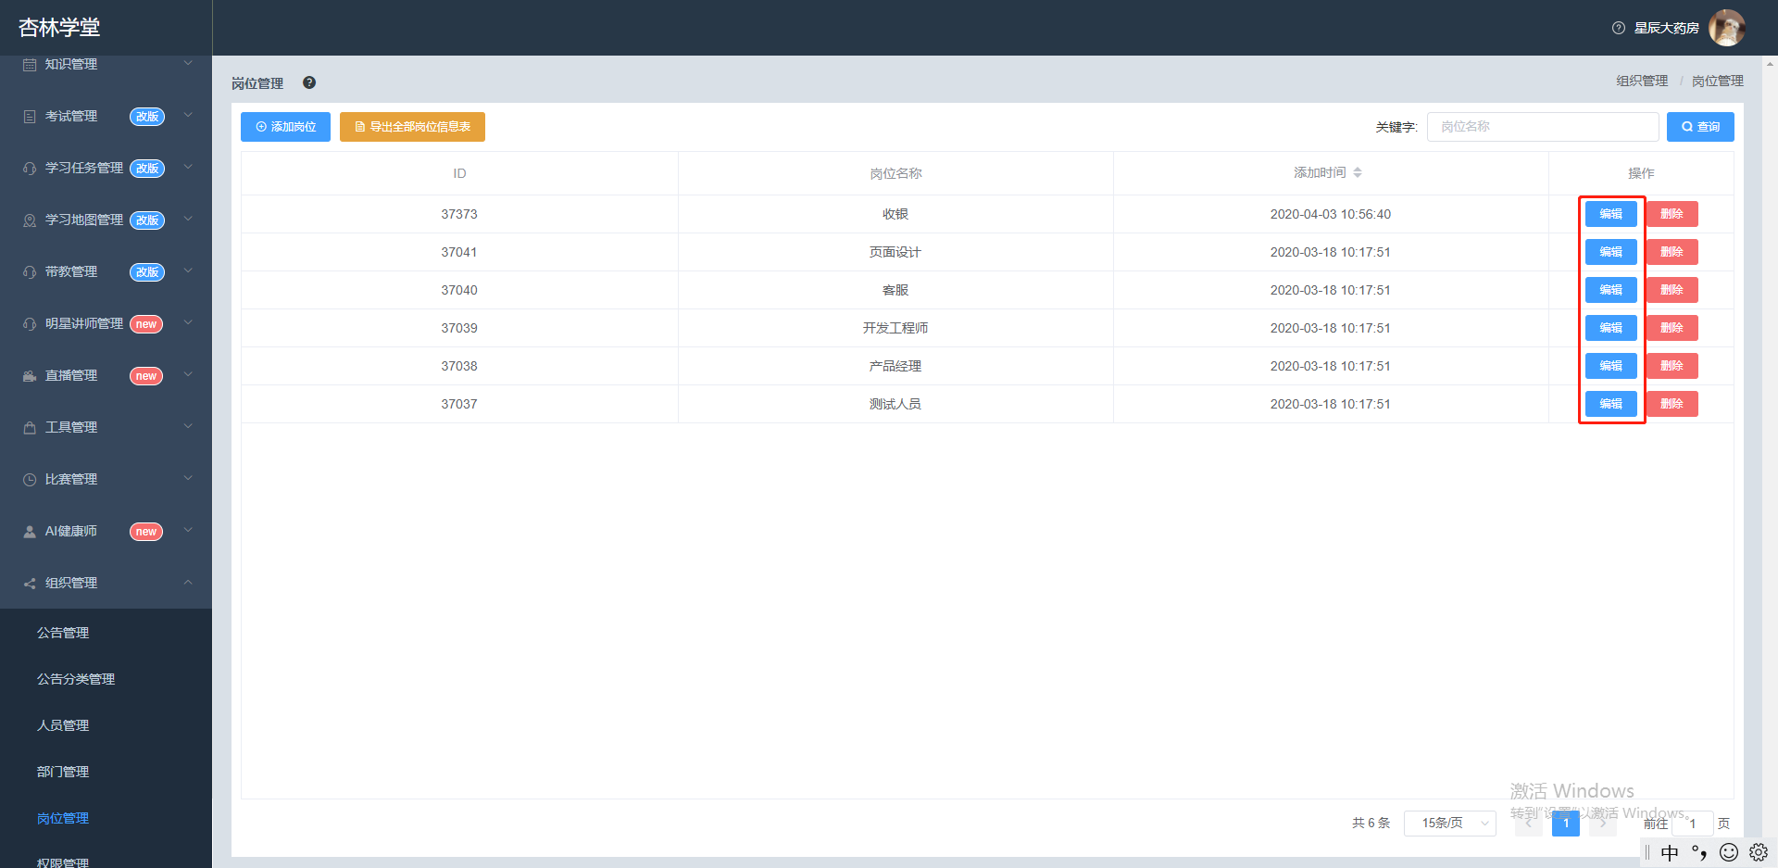This screenshot has width=1778, height=868.
Task: Click the 岗位名称 keyword input field
Action: point(1543,127)
